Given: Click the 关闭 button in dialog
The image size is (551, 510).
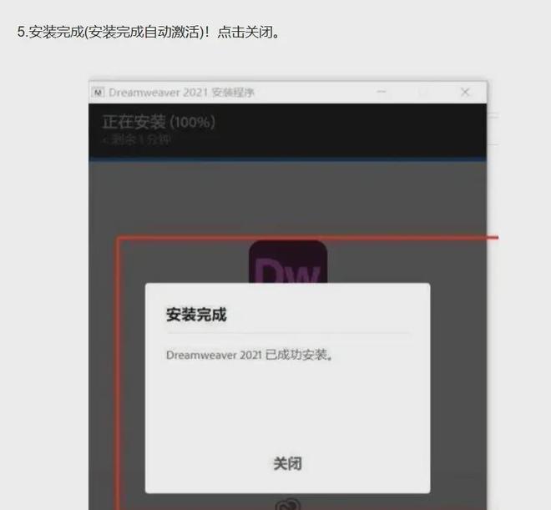Looking at the screenshot, I should tap(287, 463).
